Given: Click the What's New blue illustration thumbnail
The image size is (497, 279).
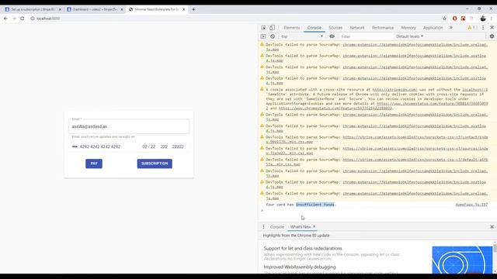Looking at the screenshot, I should point(462,260).
